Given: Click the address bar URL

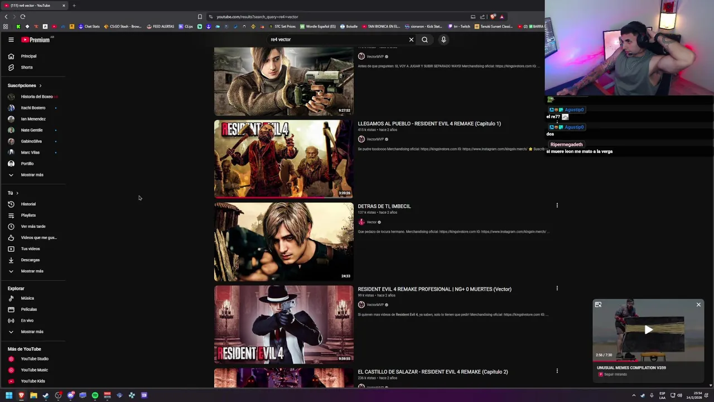Looking at the screenshot, I should click(257, 17).
